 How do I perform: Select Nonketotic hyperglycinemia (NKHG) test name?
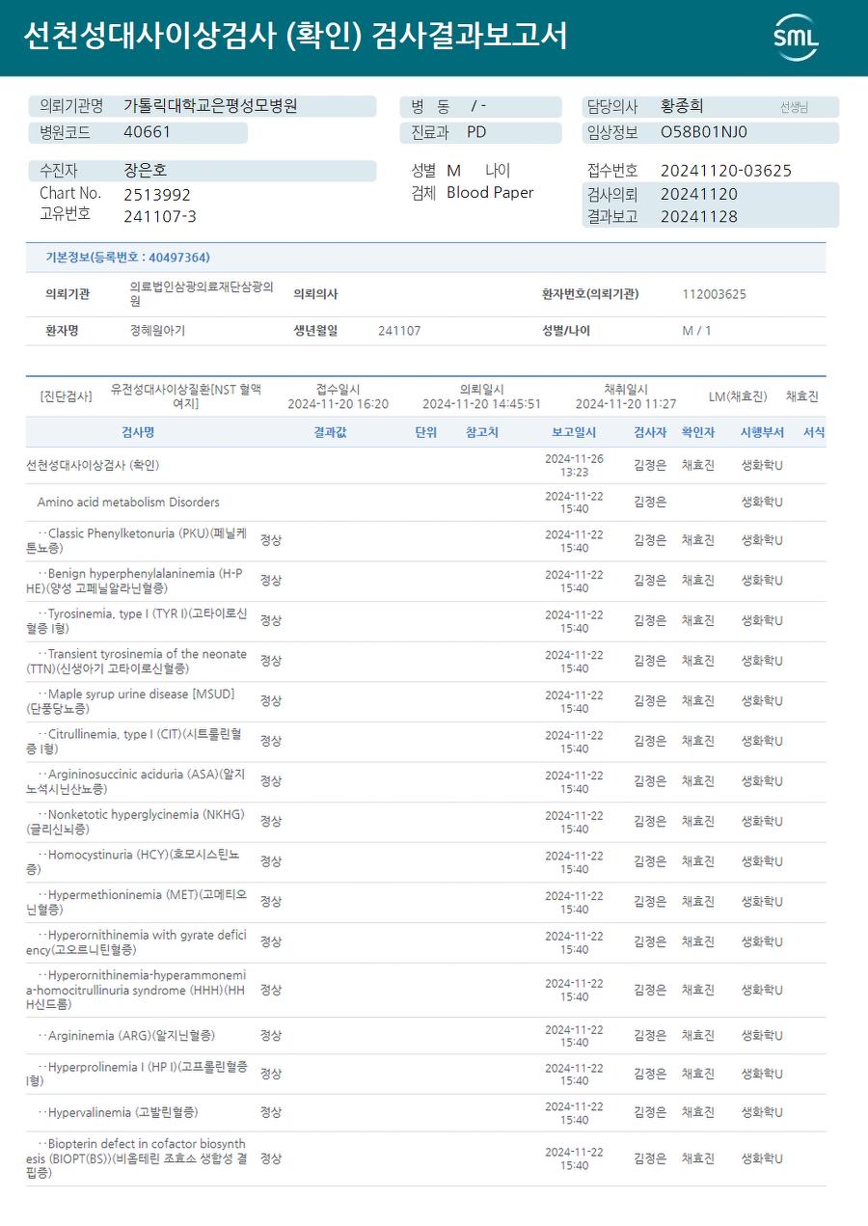(135, 822)
